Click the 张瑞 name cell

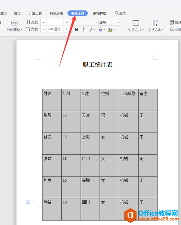(x=52, y=165)
